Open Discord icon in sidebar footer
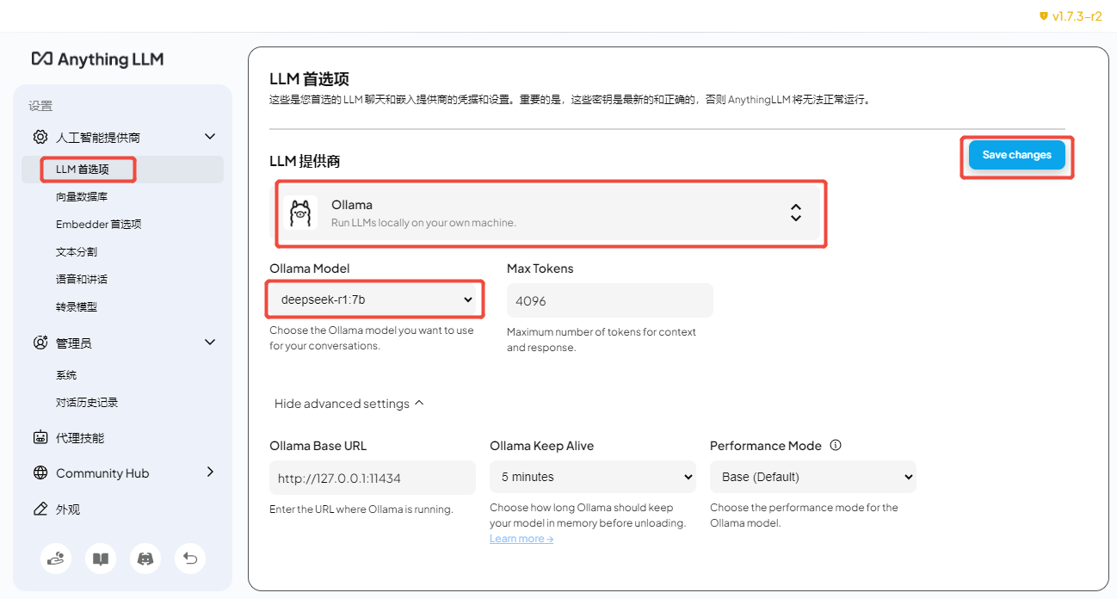This screenshot has height=599, width=1117. [x=145, y=559]
